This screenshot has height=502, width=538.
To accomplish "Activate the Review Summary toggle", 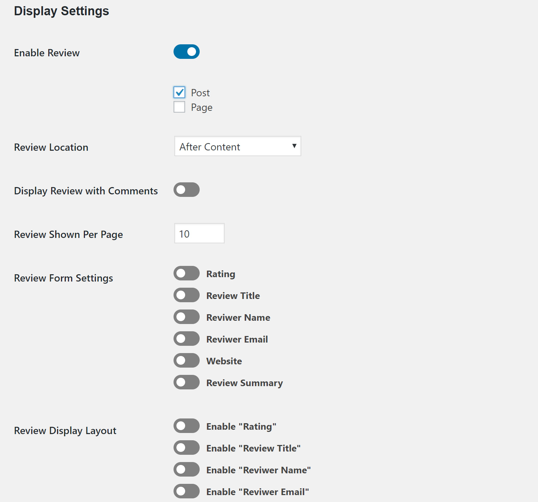I will (186, 382).
